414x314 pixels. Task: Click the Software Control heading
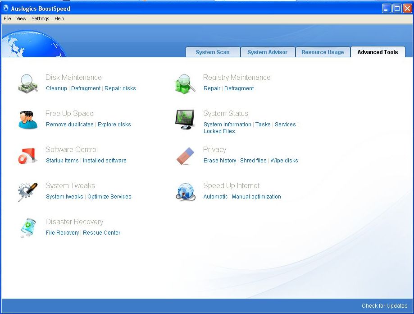(x=72, y=150)
